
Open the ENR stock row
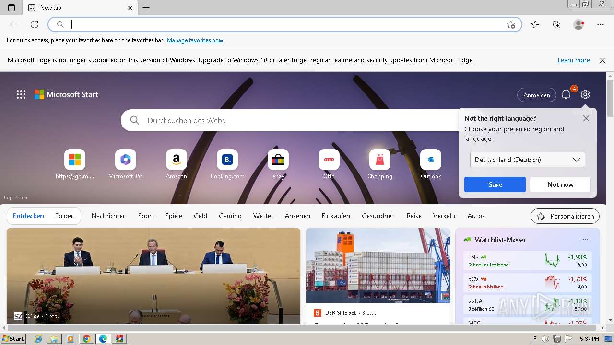pyautogui.click(x=528, y=261)
